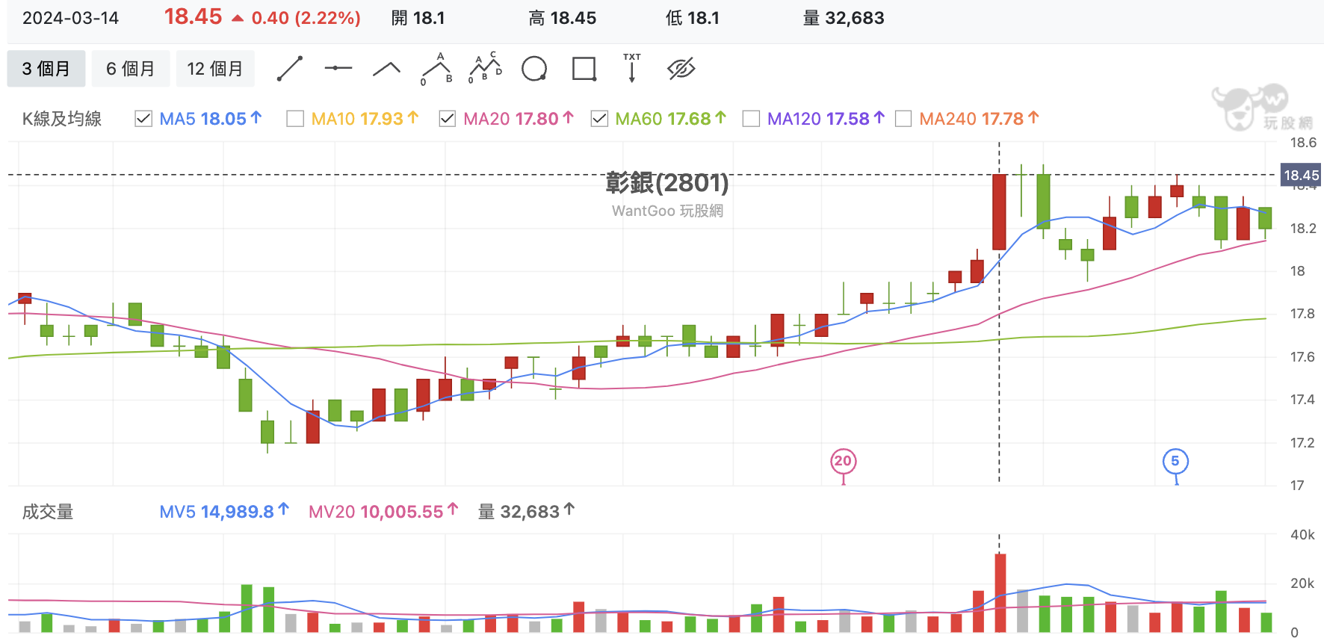Click the 成交量 section label
Viewport: 1324px width, 641px height.
pyautogui.click(x=48, y=512)
